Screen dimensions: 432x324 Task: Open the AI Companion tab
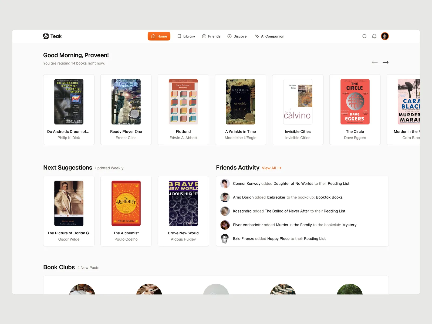[269, 36]
